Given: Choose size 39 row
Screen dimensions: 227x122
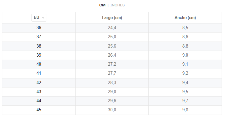Looking at the screenshot, I should tap(112, 55).
